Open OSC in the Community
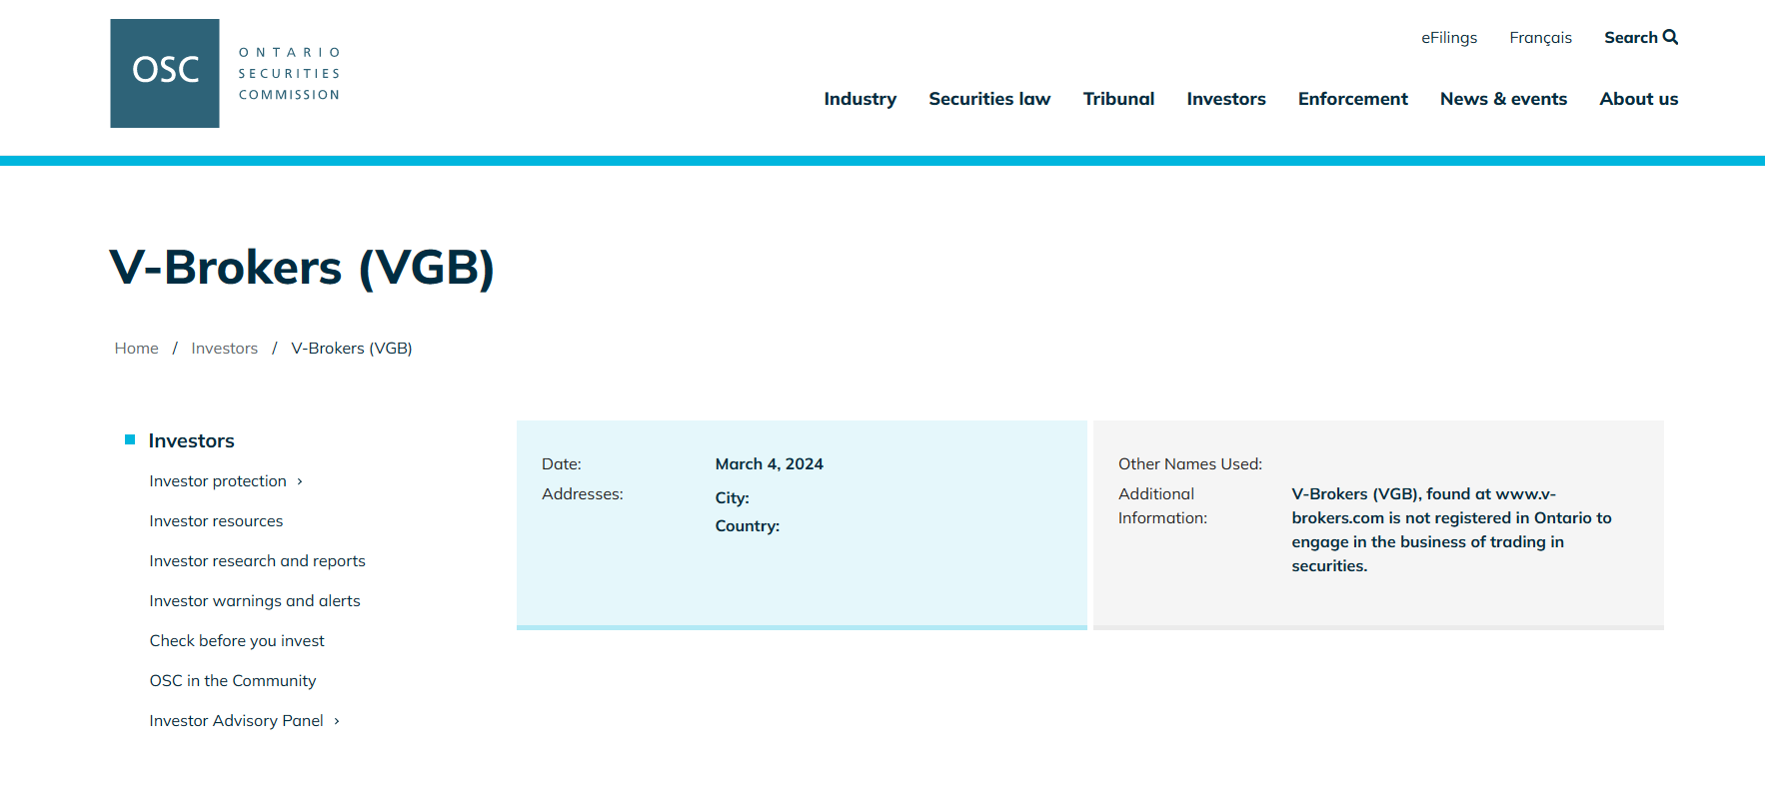1765x787 pixels. [x=233, y=681]
